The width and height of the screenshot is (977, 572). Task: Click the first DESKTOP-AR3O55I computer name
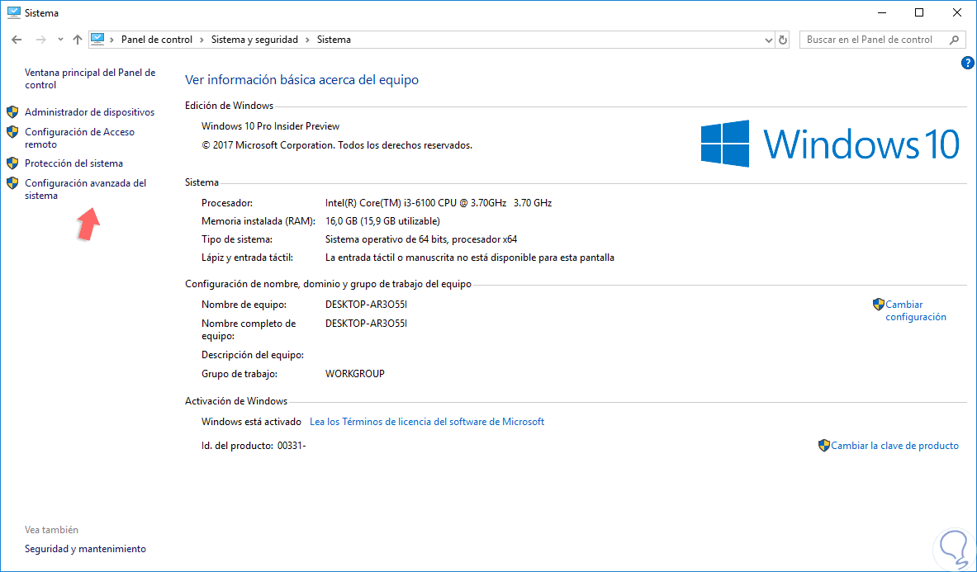[367, 305]
